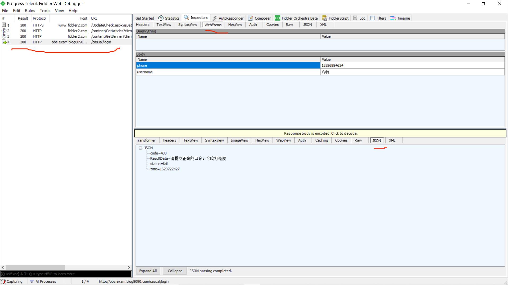Screen dimensions: 508x285
Task: Click the Inspectors magnifier icon
Action: tap(186, 18)
